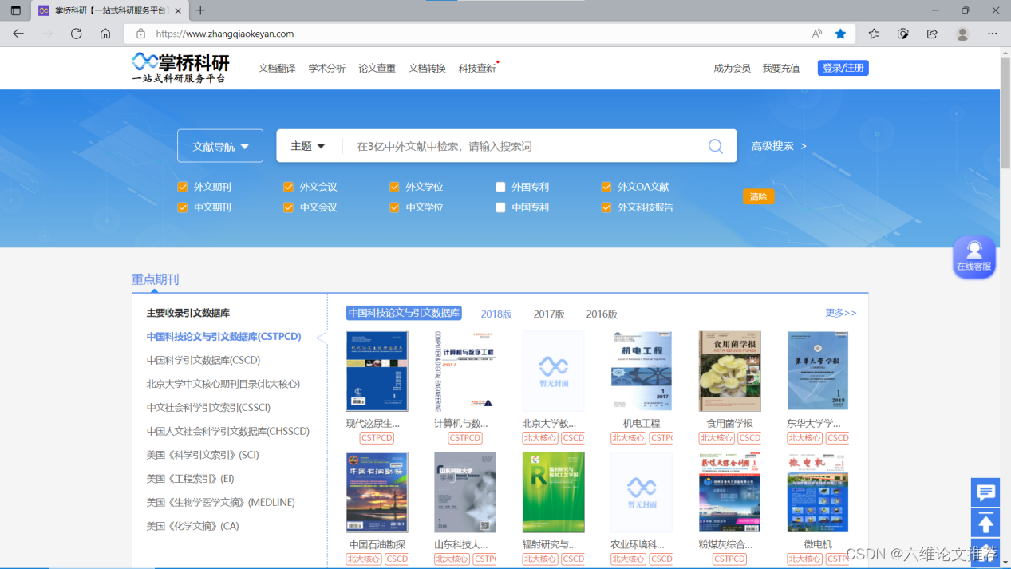Expand the 文献导航 dropdown
1011x569 pixels.
click(x=220, y=146)
